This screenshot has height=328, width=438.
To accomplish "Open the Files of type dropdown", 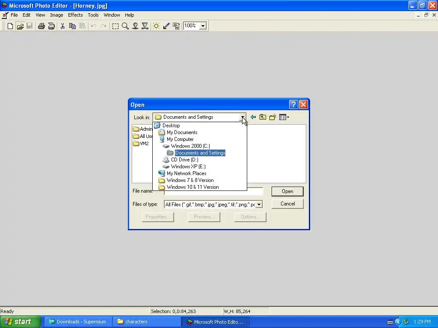I will coord(259,205).
